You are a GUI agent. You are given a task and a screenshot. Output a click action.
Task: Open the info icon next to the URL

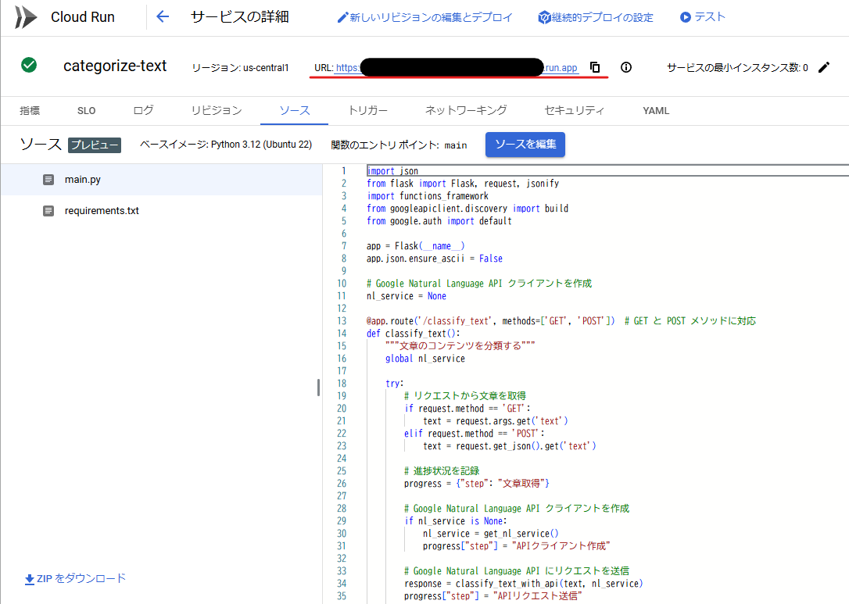pyautogui.click(x=625, y=67)
